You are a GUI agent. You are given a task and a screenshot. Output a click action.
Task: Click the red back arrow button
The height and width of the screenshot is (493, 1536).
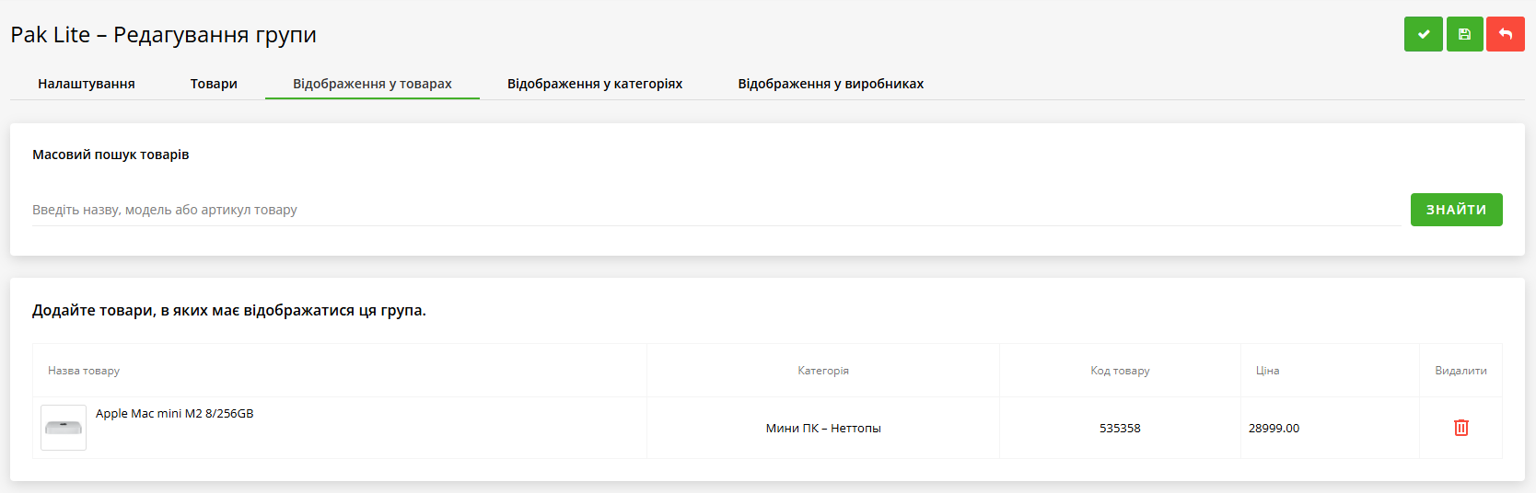pos(1505,34)
